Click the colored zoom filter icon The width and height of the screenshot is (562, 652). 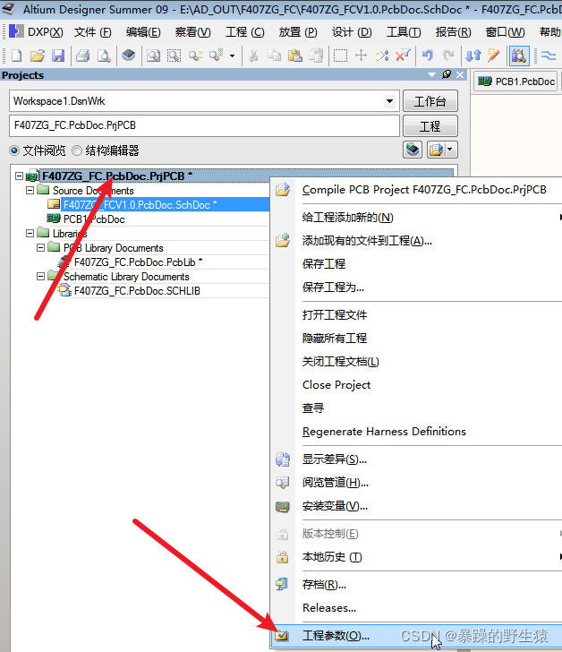pos(217,56)
